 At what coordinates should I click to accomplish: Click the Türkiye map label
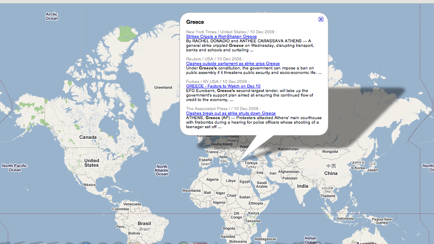pos(251,163)
